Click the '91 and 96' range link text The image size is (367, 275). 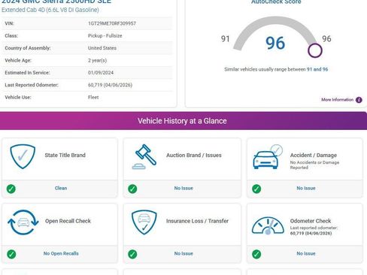(x=317, y=69)
